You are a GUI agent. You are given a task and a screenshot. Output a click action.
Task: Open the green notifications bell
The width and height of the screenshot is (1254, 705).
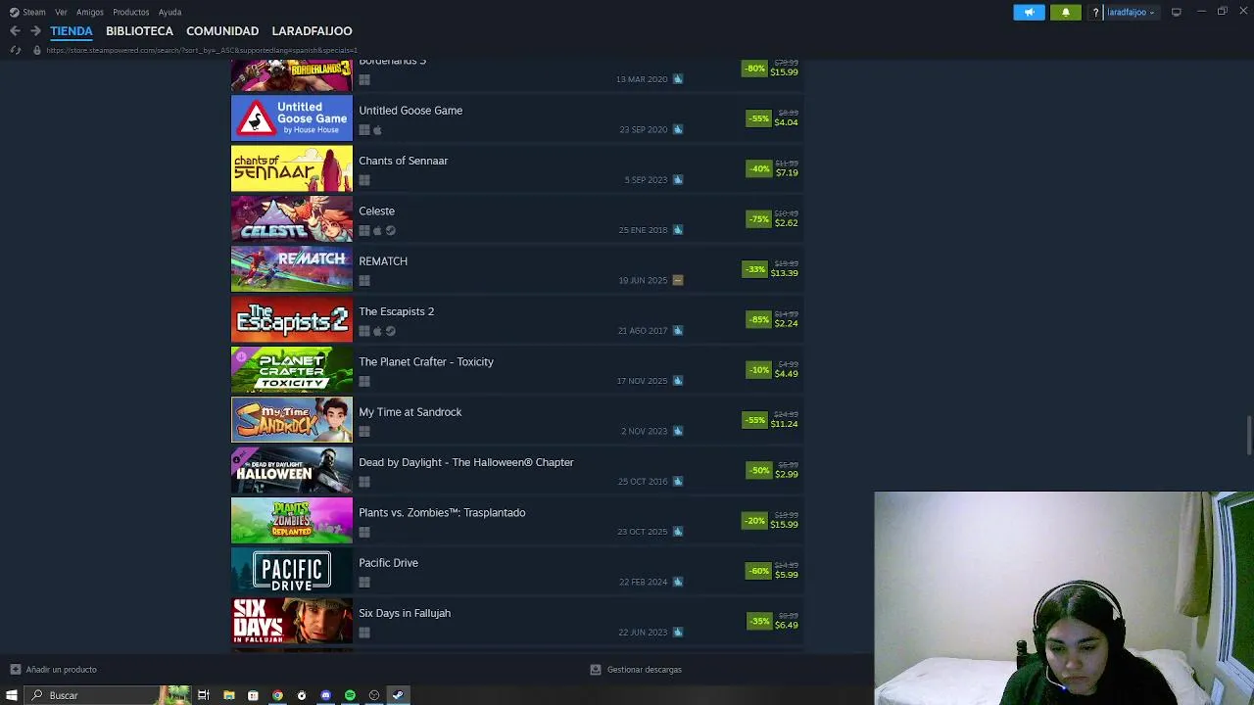coord(1066,13)
